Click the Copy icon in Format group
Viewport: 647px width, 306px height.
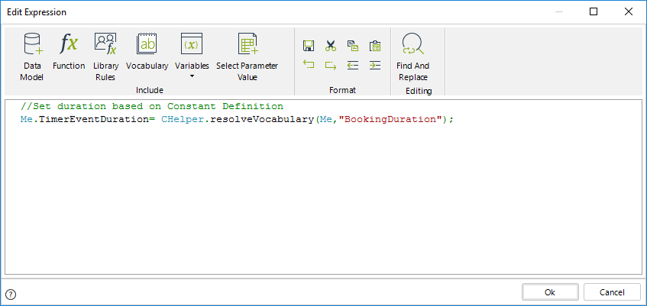click(x=353, y=46)
